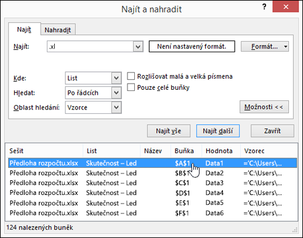Open the Kde dropdown showing List
Image resolution: width=303 pixels, height=238 pixels.
click(x=94, y=78)
